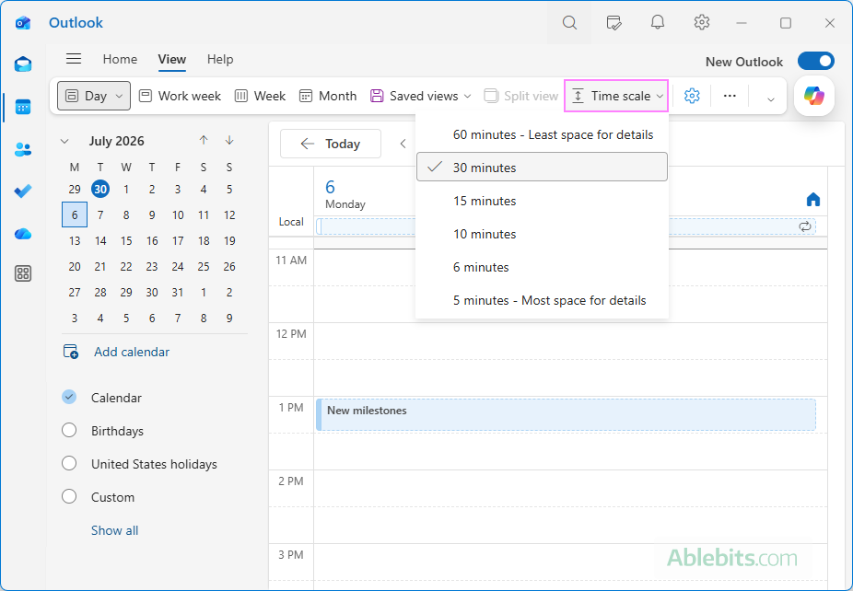Uncheck the Calendar calendar
The width and height of the screenshot is (853, 591).
coord(69,397)
